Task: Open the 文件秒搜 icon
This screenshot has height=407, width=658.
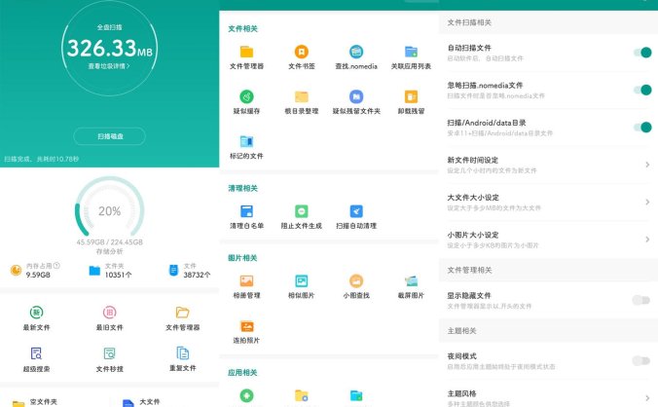Action: click(110, 353)
